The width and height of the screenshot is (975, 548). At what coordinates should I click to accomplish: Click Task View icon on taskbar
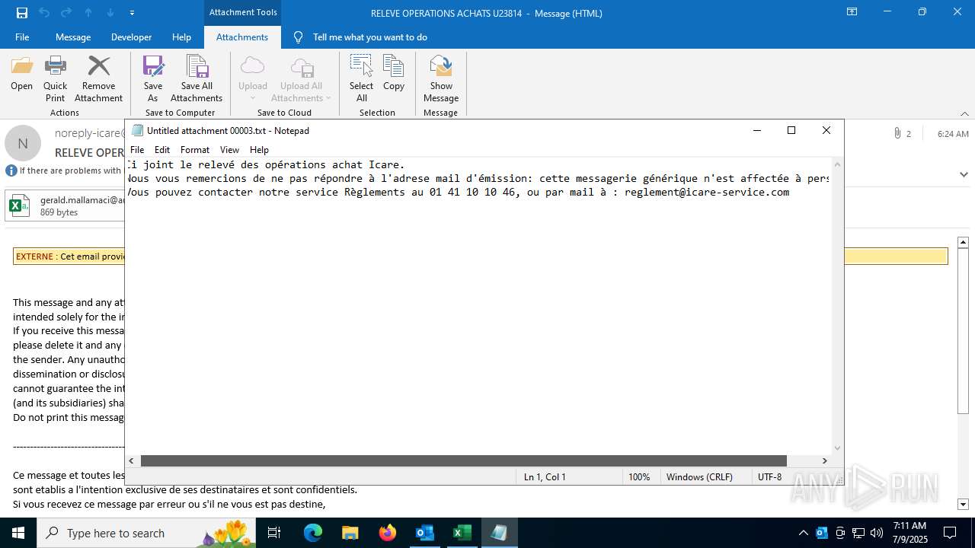(x=274, y=533)
